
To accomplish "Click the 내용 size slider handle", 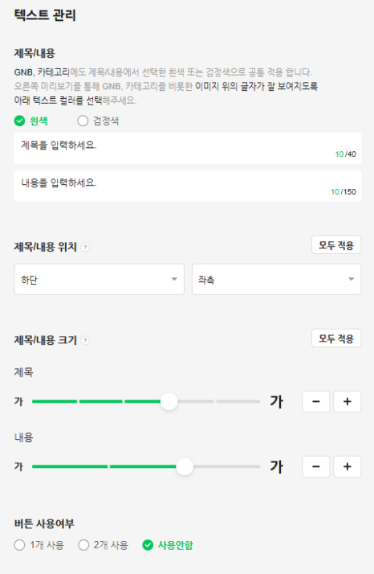I will click(x=185, y=467).
